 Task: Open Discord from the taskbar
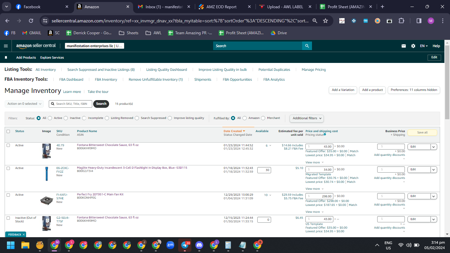[199, 245]
